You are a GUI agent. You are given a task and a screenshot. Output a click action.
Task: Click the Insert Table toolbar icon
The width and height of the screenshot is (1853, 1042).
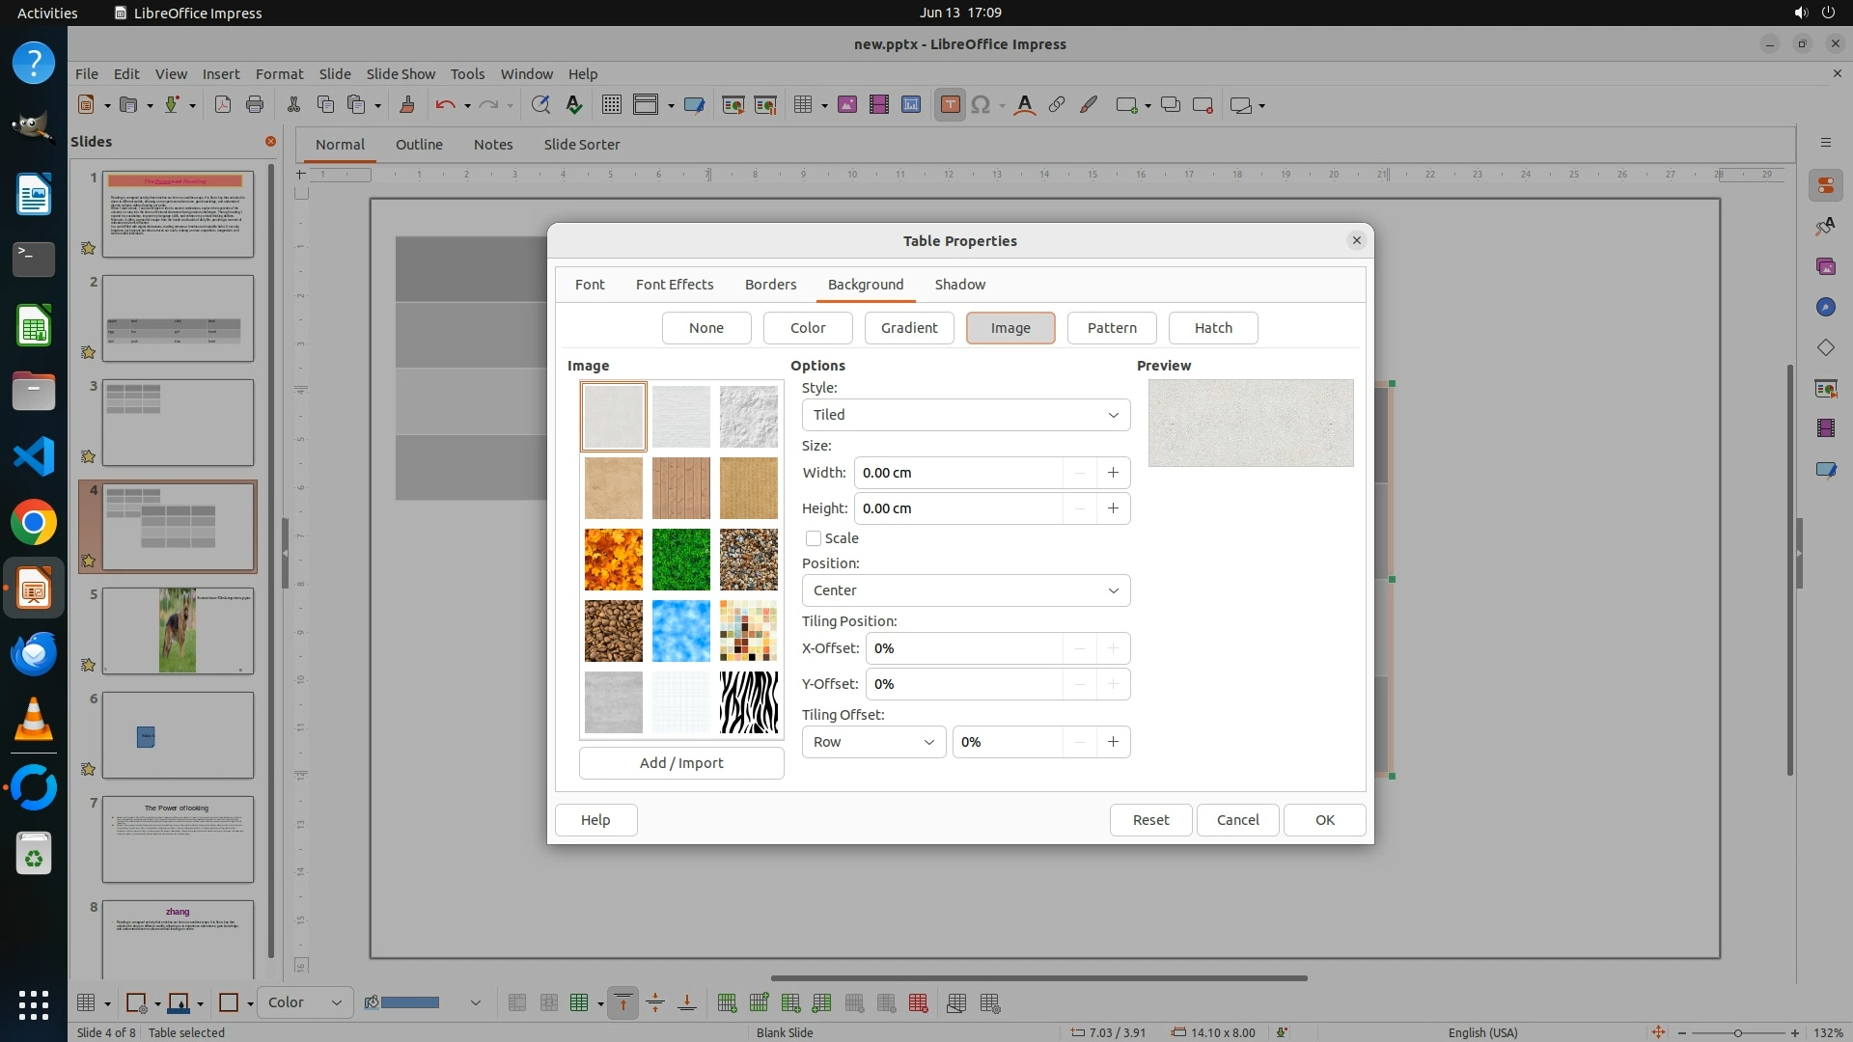click(802, 105)
